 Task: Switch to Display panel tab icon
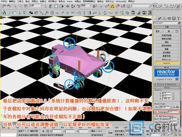[x=174, y=19]
